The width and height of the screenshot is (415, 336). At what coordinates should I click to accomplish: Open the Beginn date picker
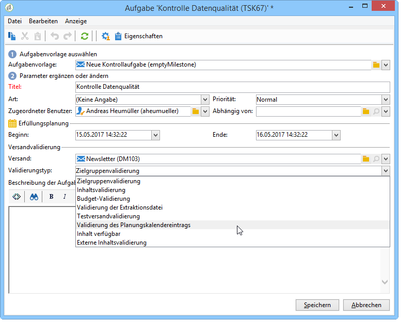pyautogui.click(x=156, y=135)
